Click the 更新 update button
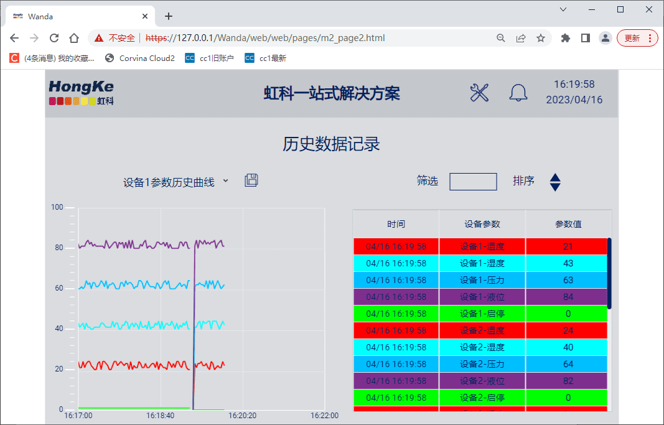Image resolution: width=664 pixels, height=425 pixels. pos(637,38)
